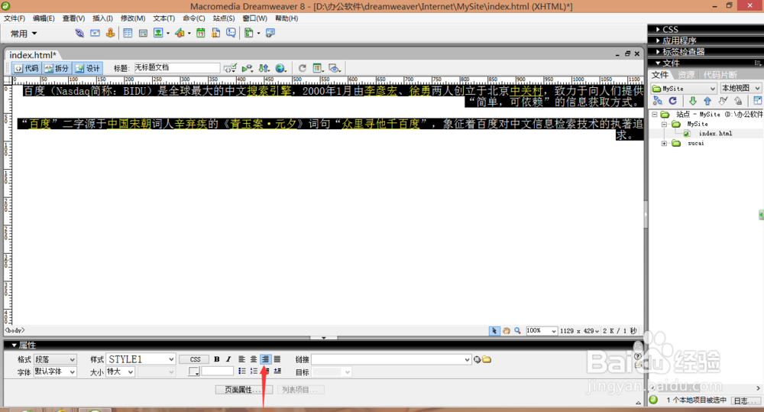Screen dimensions: 764x412
Task: Open the text color swatch picker
Action: (x=194, y=371)
